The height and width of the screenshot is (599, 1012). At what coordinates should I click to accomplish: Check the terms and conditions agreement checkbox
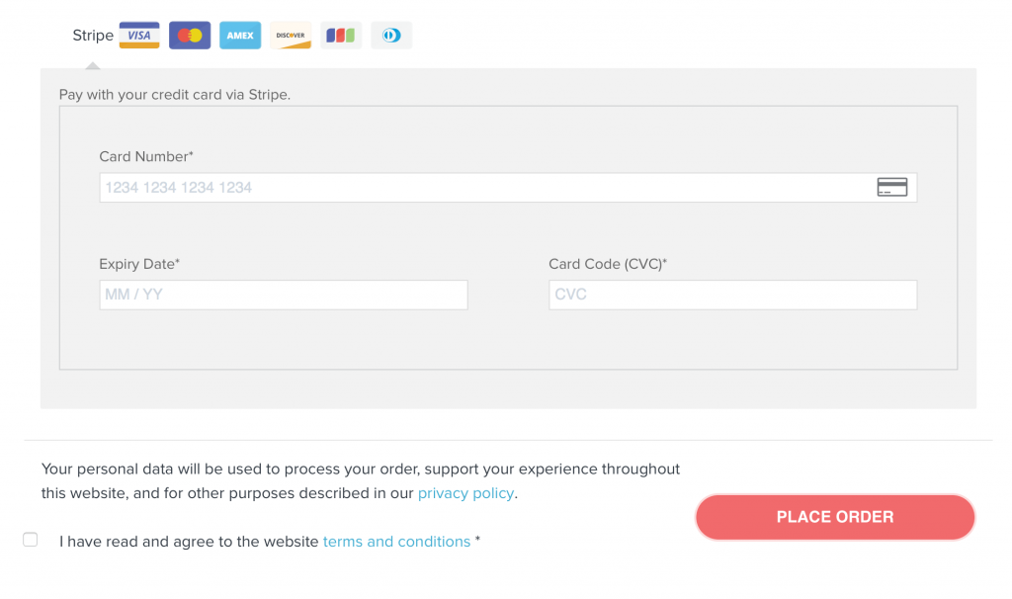30,539
